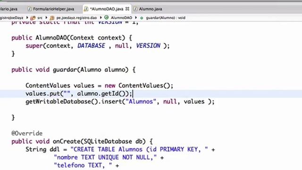Select the pe.joedayz.registro.dao breadcrumb
The height and width of the screenshot is (170, 302).
76,18
